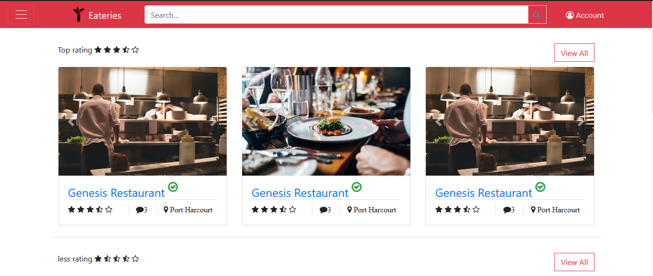Show previous image on first card carousel
The height and width of the screenshot is (276, 653).
[71, 122]
